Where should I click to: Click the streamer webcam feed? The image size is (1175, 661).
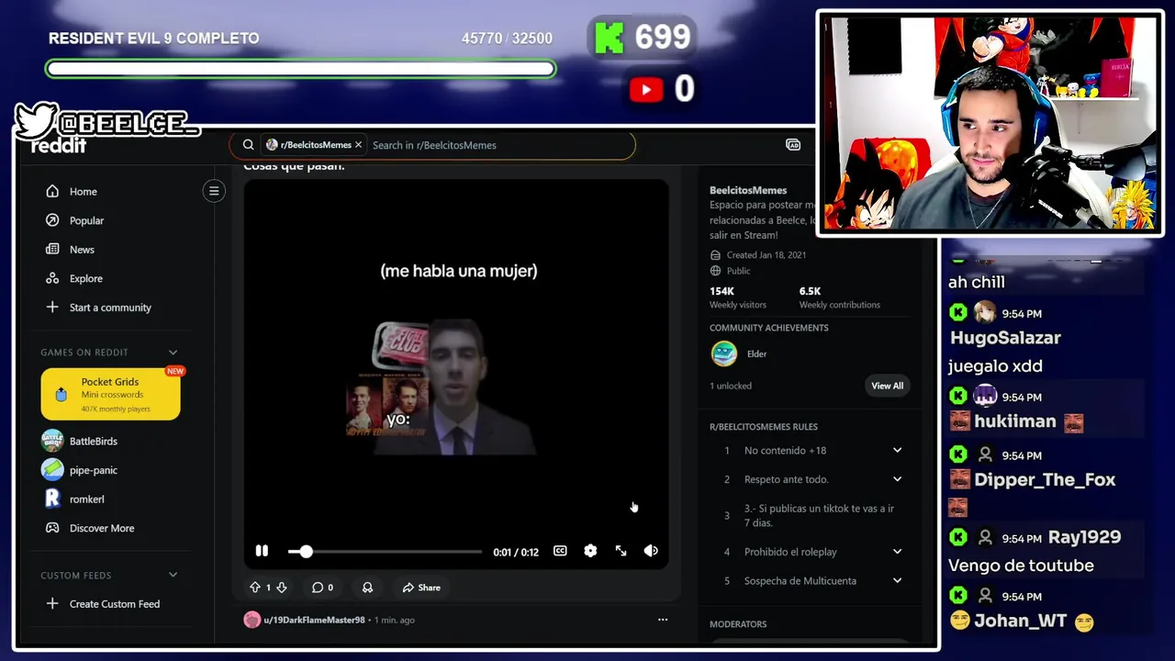[990, 123]
